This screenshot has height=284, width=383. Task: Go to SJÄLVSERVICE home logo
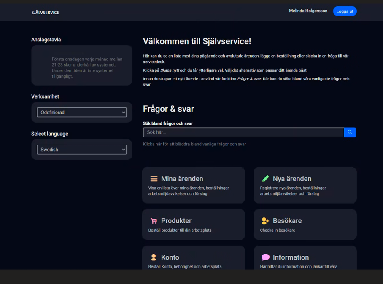point(45,13)
